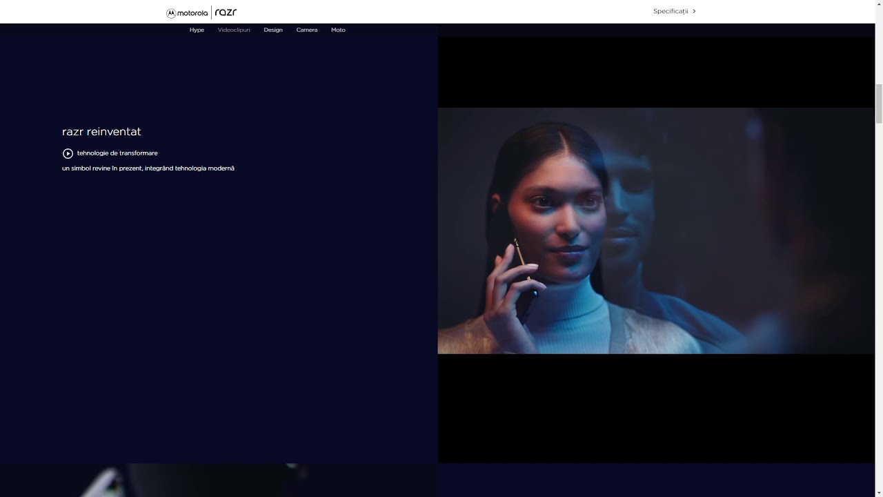Click the text un simbol revine în prezent
The image size is (883, 497).
pos(103,168)
